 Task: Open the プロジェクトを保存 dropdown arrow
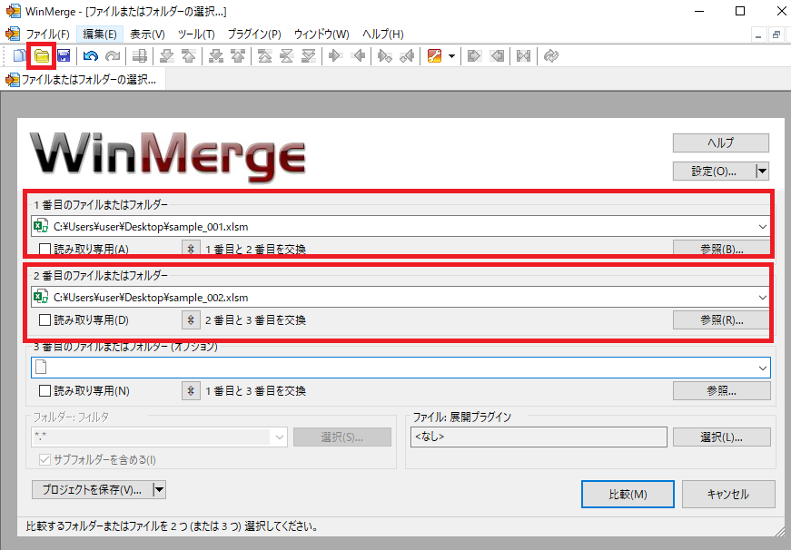click(x=159, y=489)
